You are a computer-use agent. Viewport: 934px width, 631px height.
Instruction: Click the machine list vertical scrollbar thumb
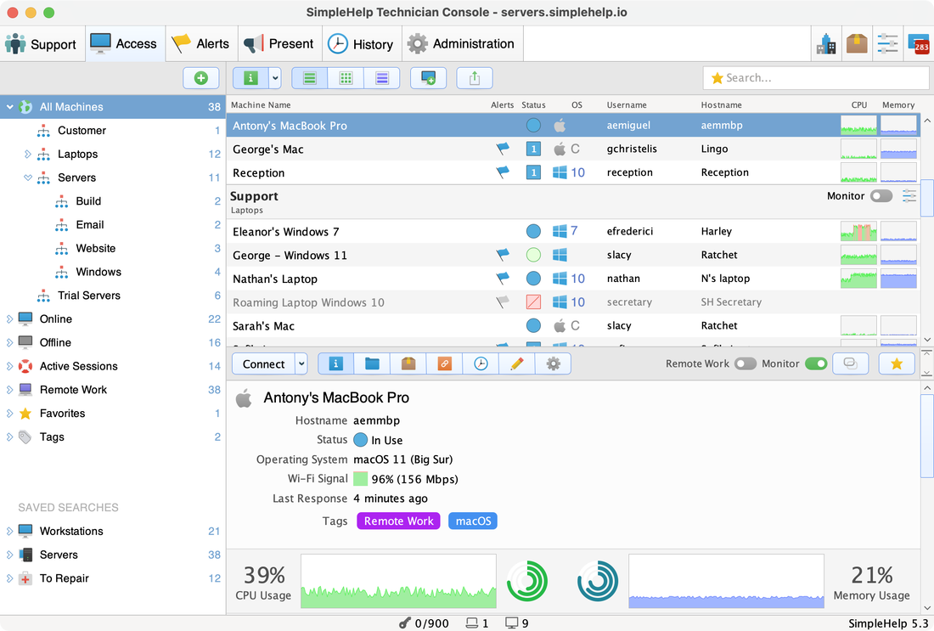tap(927, 198)
